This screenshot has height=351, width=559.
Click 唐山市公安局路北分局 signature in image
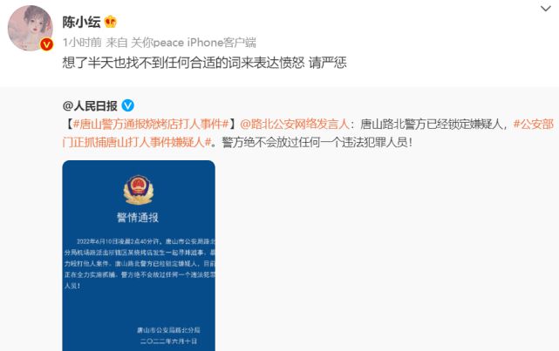(168, 330)
